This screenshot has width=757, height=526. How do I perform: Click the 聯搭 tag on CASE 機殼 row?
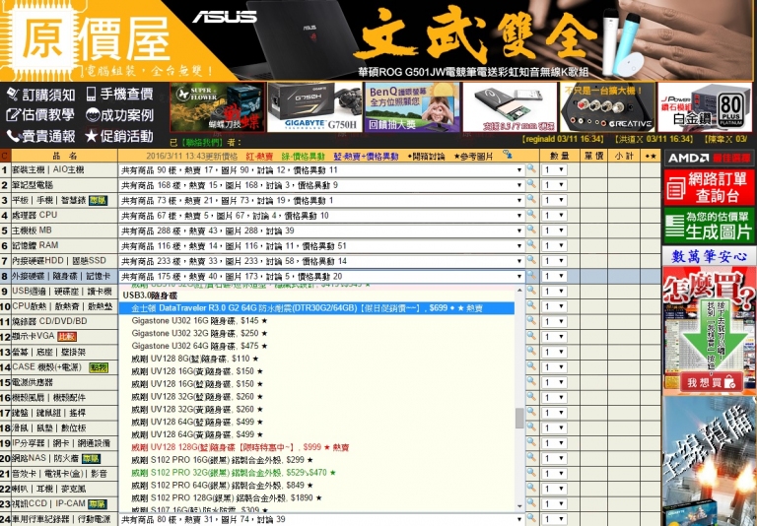click(x=99, y=367)
